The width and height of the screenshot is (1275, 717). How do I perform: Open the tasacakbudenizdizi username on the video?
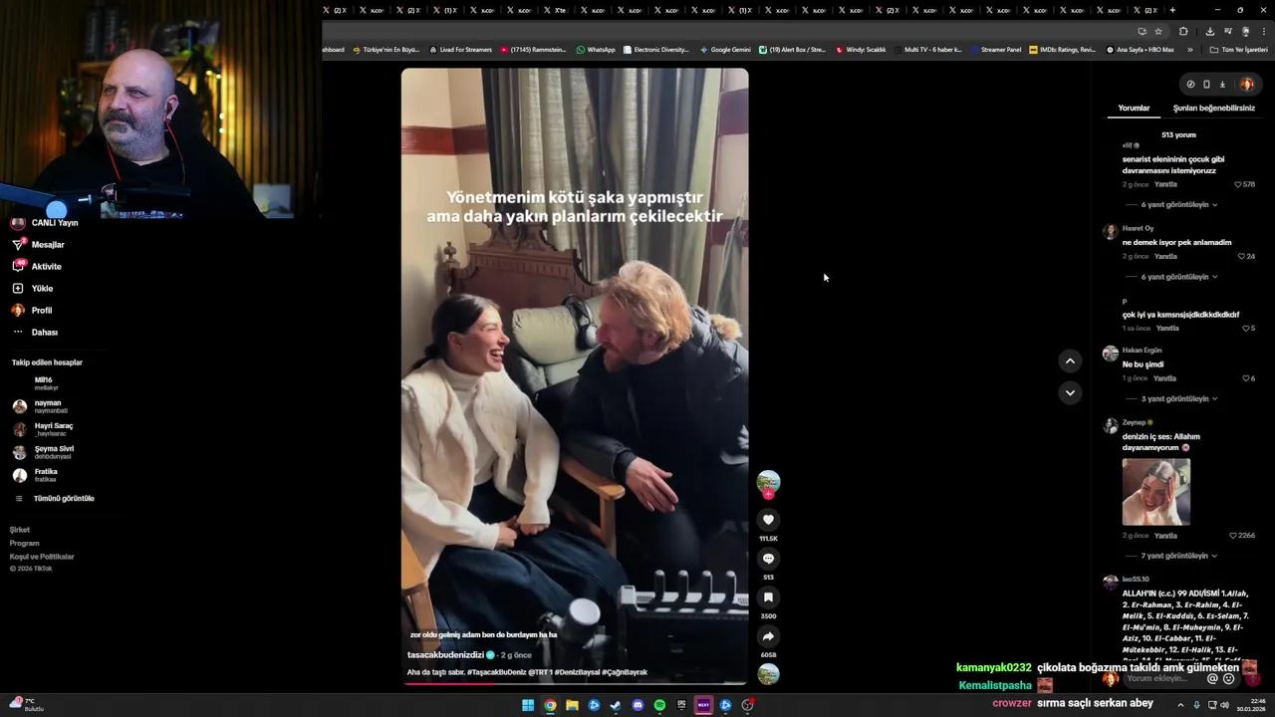445,655
